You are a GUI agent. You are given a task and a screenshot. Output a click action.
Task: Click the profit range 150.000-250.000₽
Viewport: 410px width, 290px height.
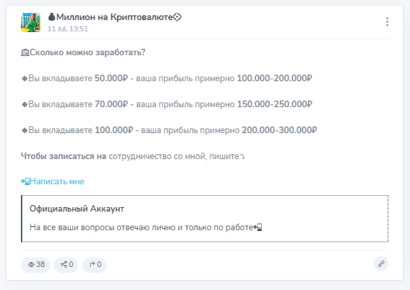click(274, 104)
